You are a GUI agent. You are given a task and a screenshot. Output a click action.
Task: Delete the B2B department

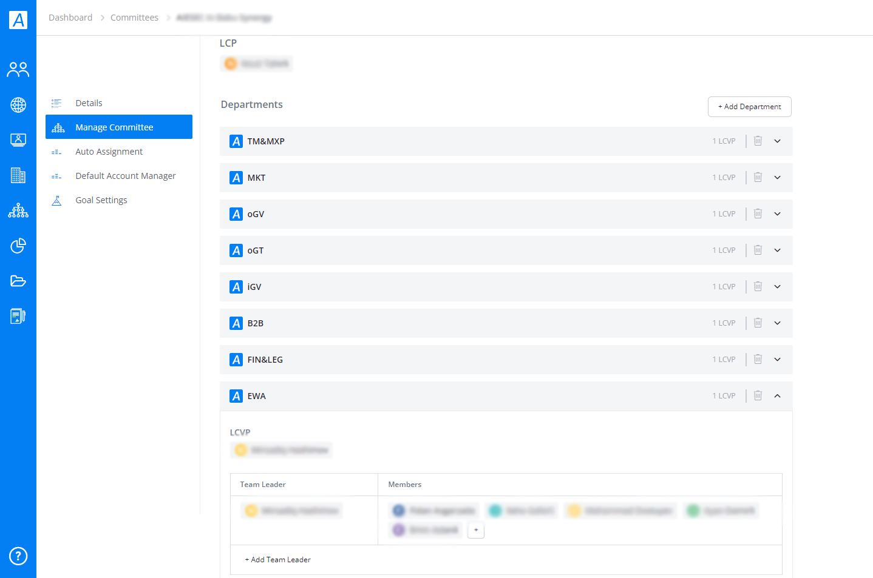(x=758, y=323)
